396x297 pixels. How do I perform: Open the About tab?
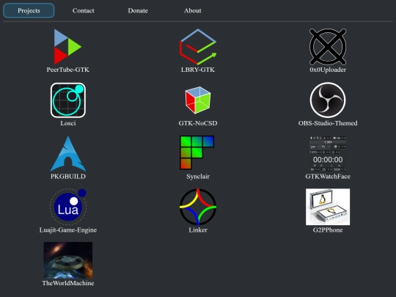[x=192, y=10]
